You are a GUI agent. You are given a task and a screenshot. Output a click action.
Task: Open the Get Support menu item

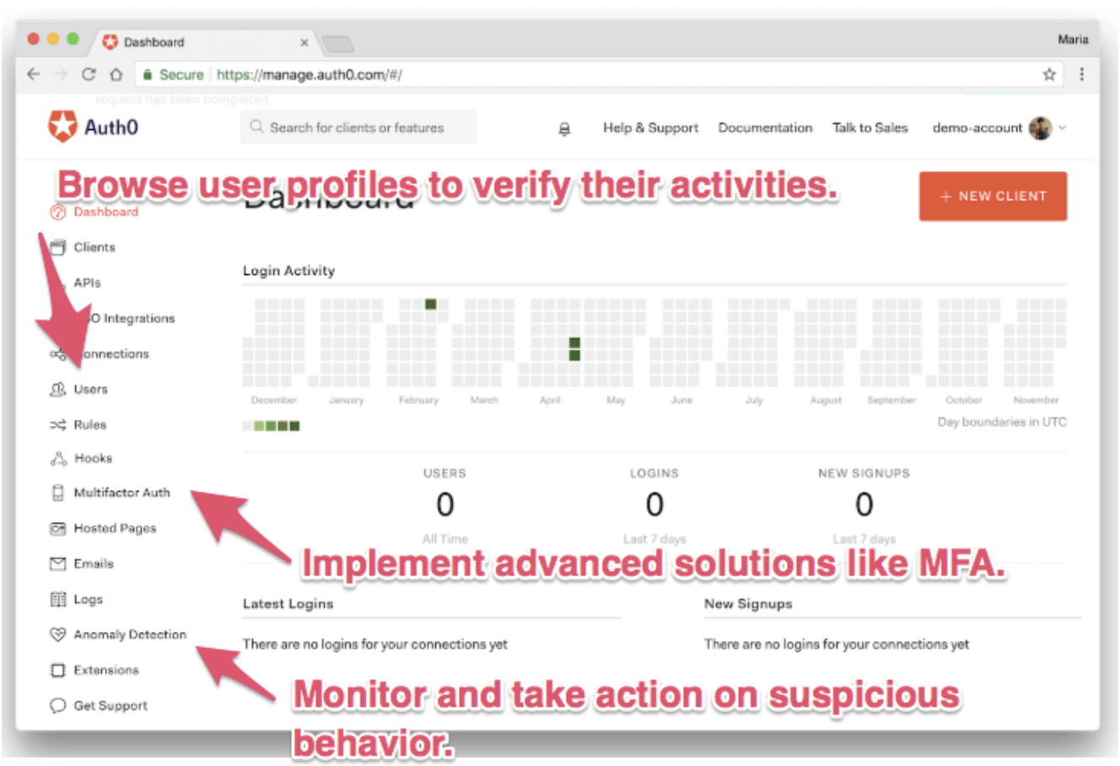110,705
